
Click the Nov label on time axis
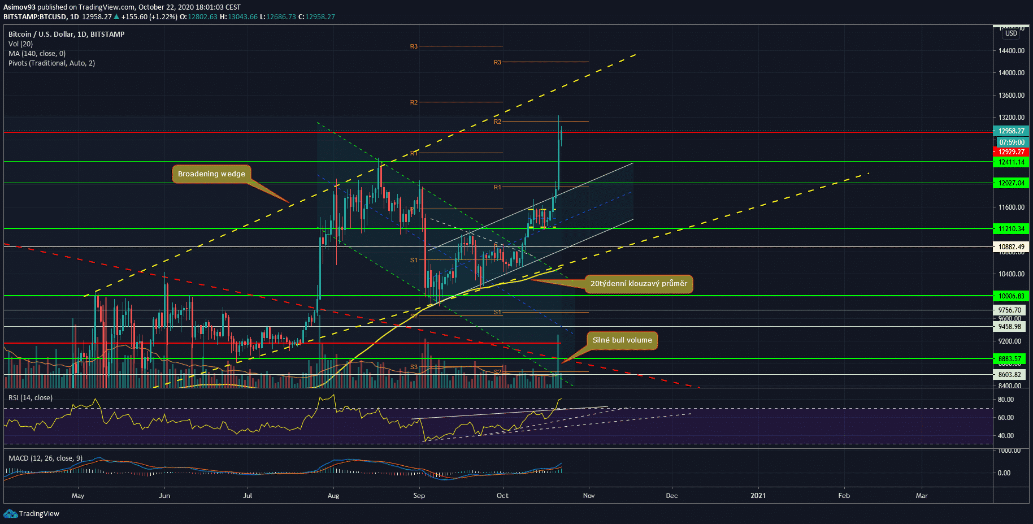(x=589, y=496)
